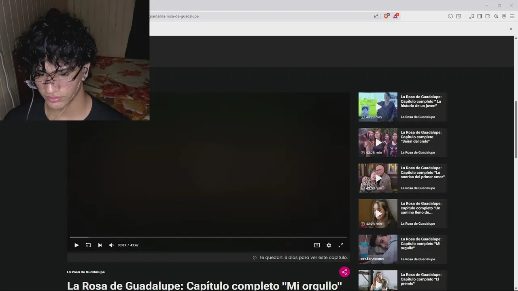Open video player settings gear
The width and height of the screenshot is (518, 291).
329,245
